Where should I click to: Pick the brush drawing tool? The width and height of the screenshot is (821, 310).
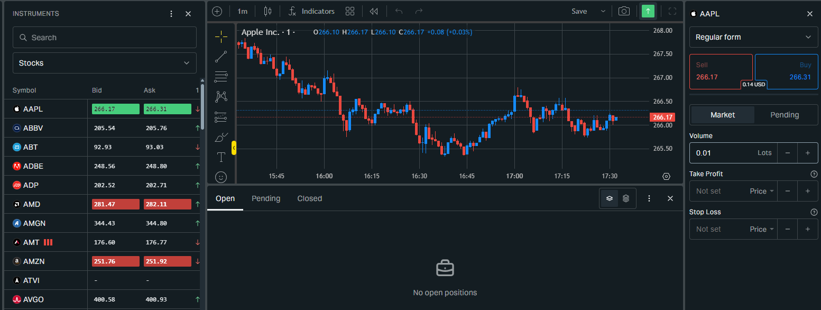(221, 136)
